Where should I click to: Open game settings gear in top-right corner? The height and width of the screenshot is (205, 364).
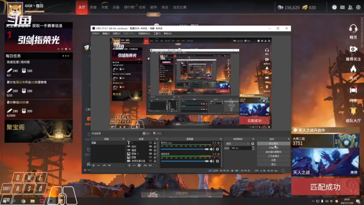click(x=359, y=7)
